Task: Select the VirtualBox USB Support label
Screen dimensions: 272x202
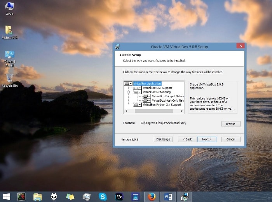Action: coord(157,88)
